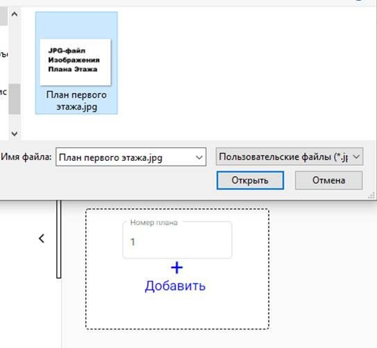Screen dimensions: 377x348
Task: Click the left chevron back arrow
Action: point(42,238)
